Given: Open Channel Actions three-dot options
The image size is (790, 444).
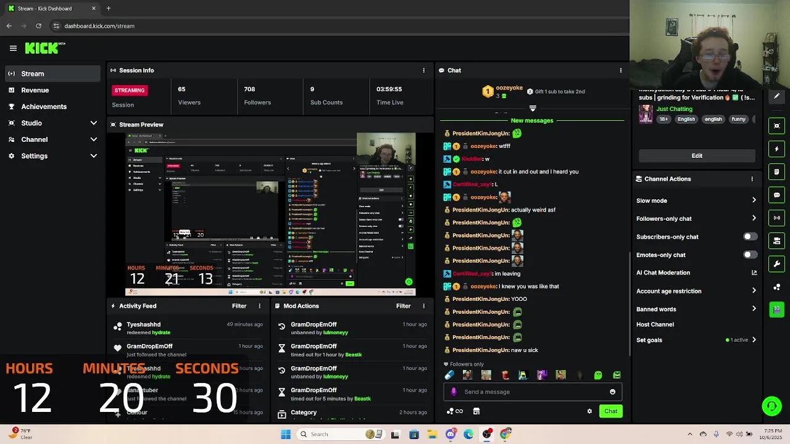Looking at the screenshot, I should click(x=752, y=179).
